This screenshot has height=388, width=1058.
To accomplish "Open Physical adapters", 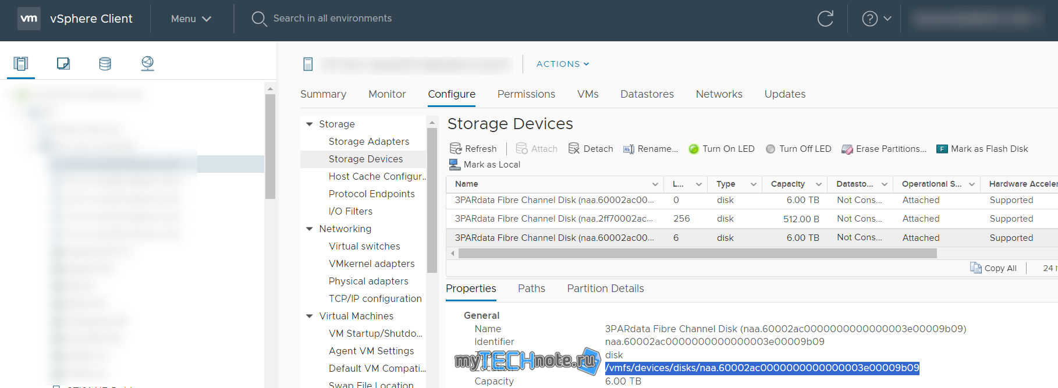I will click(x=368, y=281).
